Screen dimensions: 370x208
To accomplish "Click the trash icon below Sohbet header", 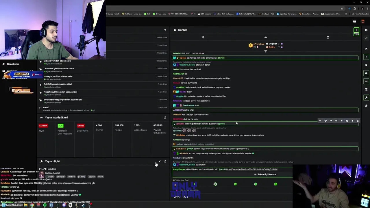I will 203,37.
